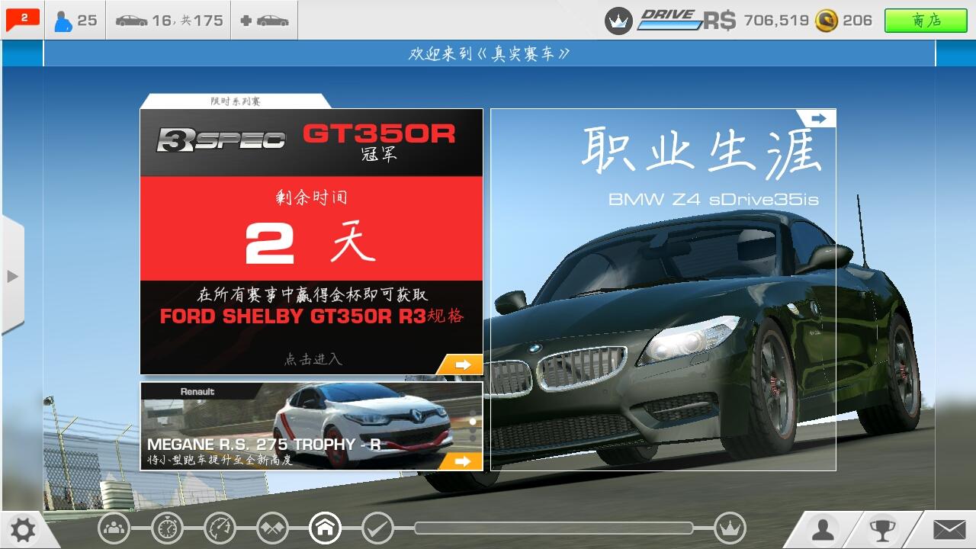Screen dimensions: 976x549
Task: Open the friends count showing 25
Action: (75, 20)
